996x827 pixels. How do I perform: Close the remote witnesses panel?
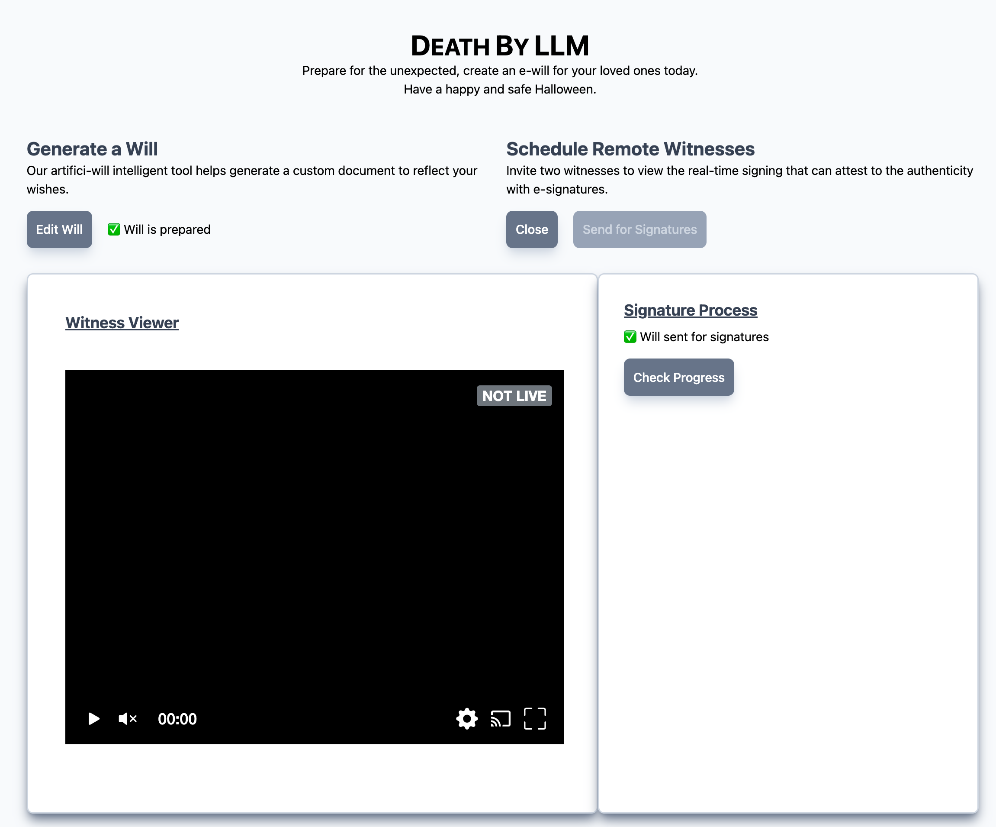click(531, 229)
